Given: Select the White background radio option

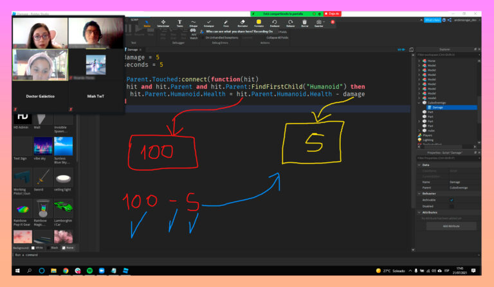Looking at the screenshot, I should [x=33, y=247].
